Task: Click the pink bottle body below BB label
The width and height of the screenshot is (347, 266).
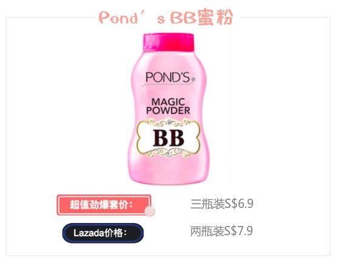Action: (169, 171)
